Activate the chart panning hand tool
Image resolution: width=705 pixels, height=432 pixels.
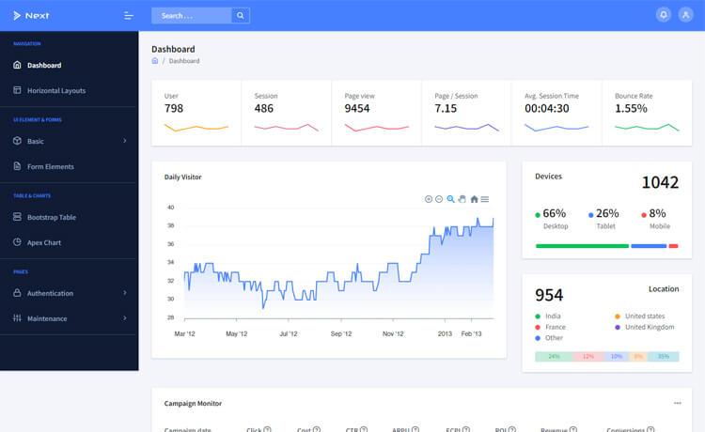[462, 199]
